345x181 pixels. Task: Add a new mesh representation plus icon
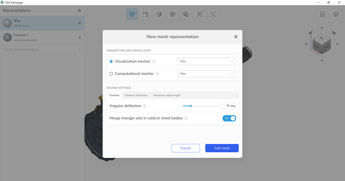tap(80, 50)
